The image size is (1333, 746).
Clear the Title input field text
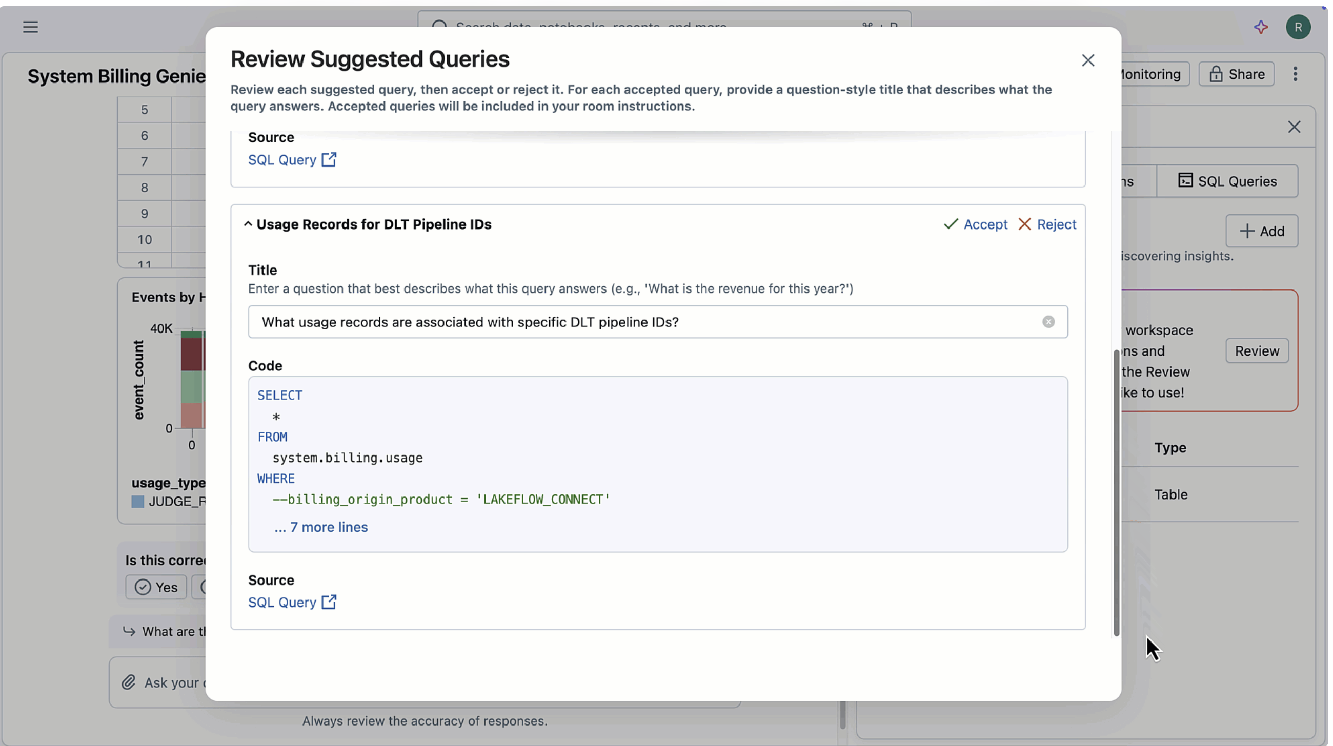tap(1048, 322)
